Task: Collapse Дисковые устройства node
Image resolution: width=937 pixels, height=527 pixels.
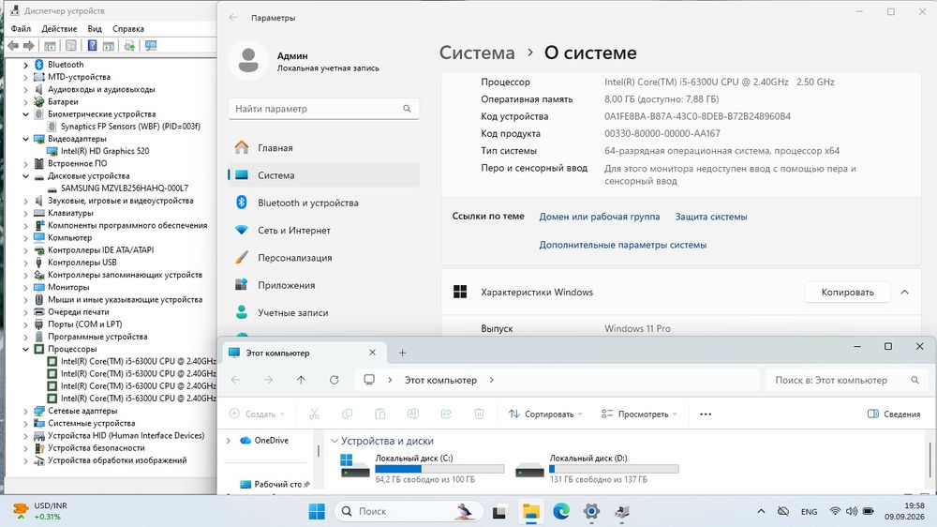Action: pyautogui.click(x=25, y=176)
